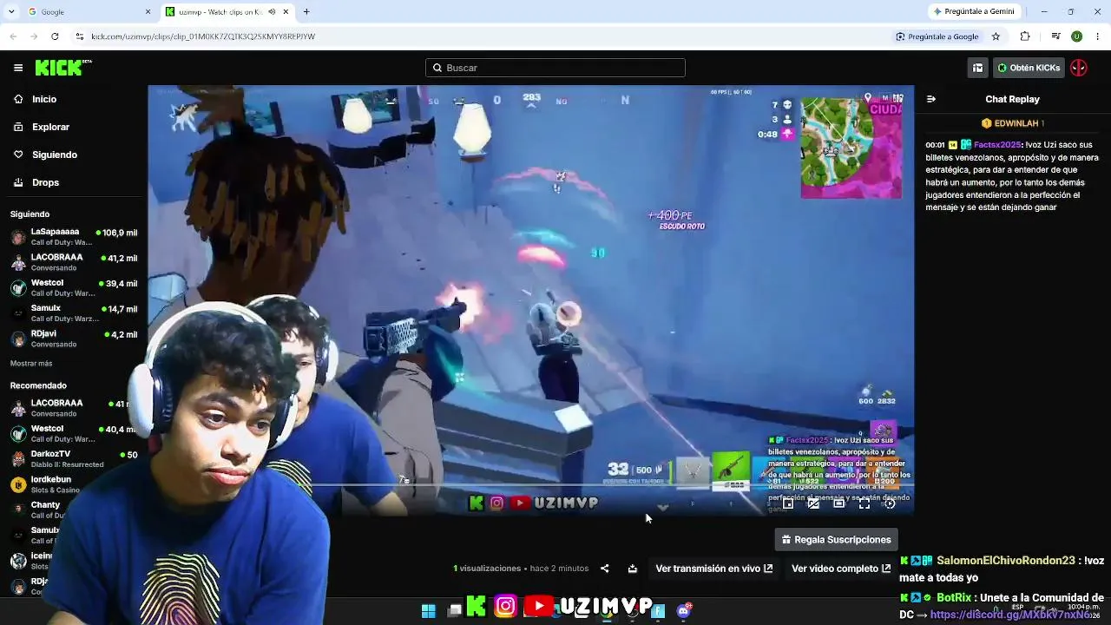Open the Kick hamburger sidebar menu
This screenshot has height=625, width=1111.
click(18, 68)
